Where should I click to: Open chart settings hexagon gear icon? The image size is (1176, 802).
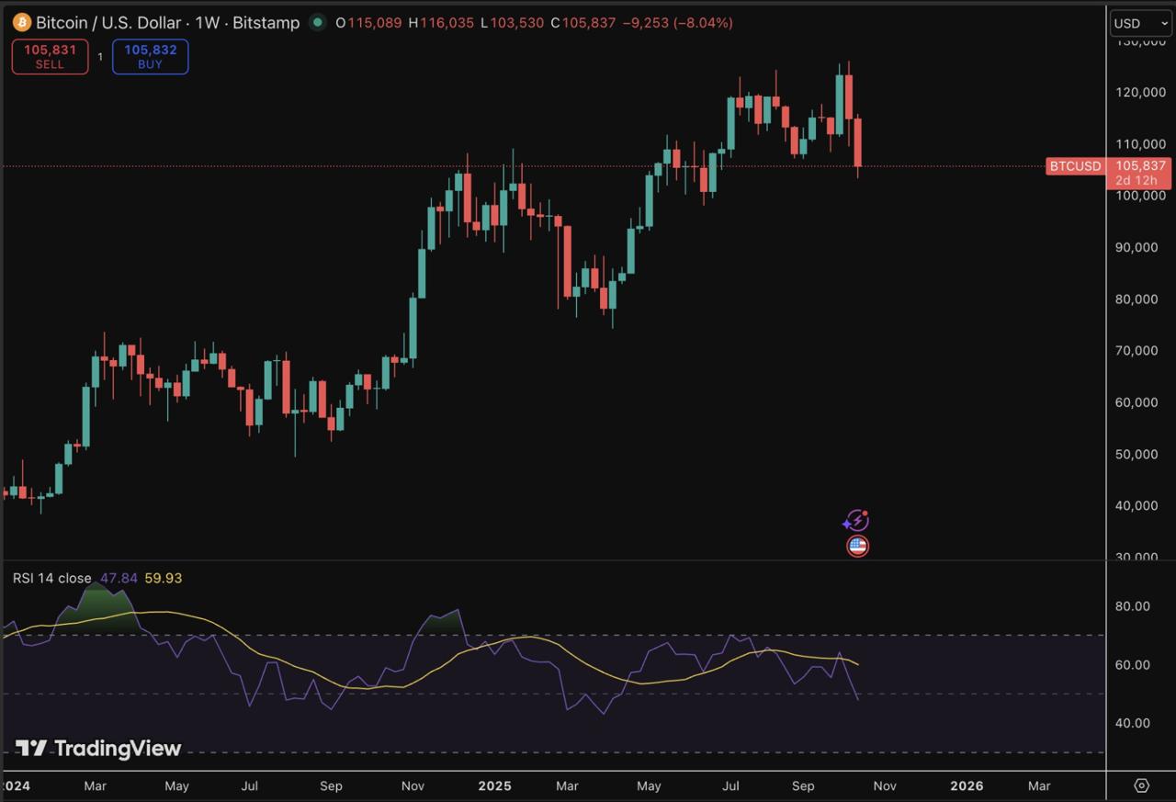tap(1141, 785)
